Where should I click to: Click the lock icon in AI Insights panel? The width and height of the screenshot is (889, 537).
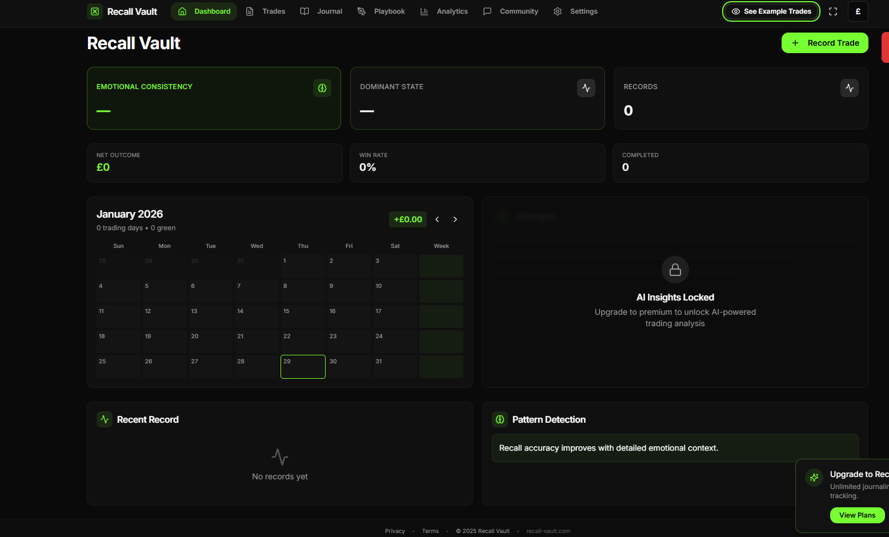click(675, 269)
